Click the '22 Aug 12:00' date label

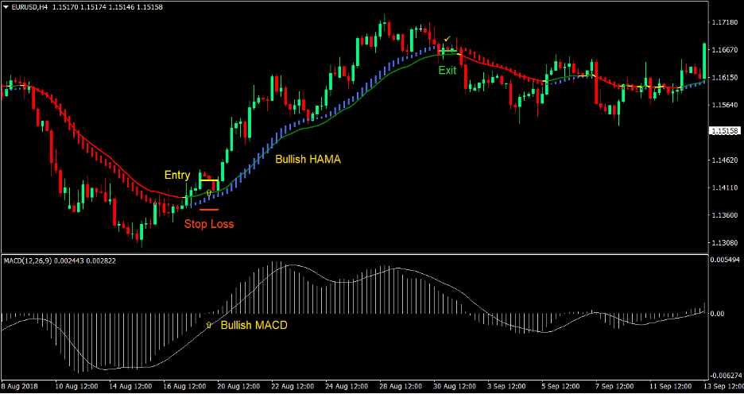pos(293,386)
